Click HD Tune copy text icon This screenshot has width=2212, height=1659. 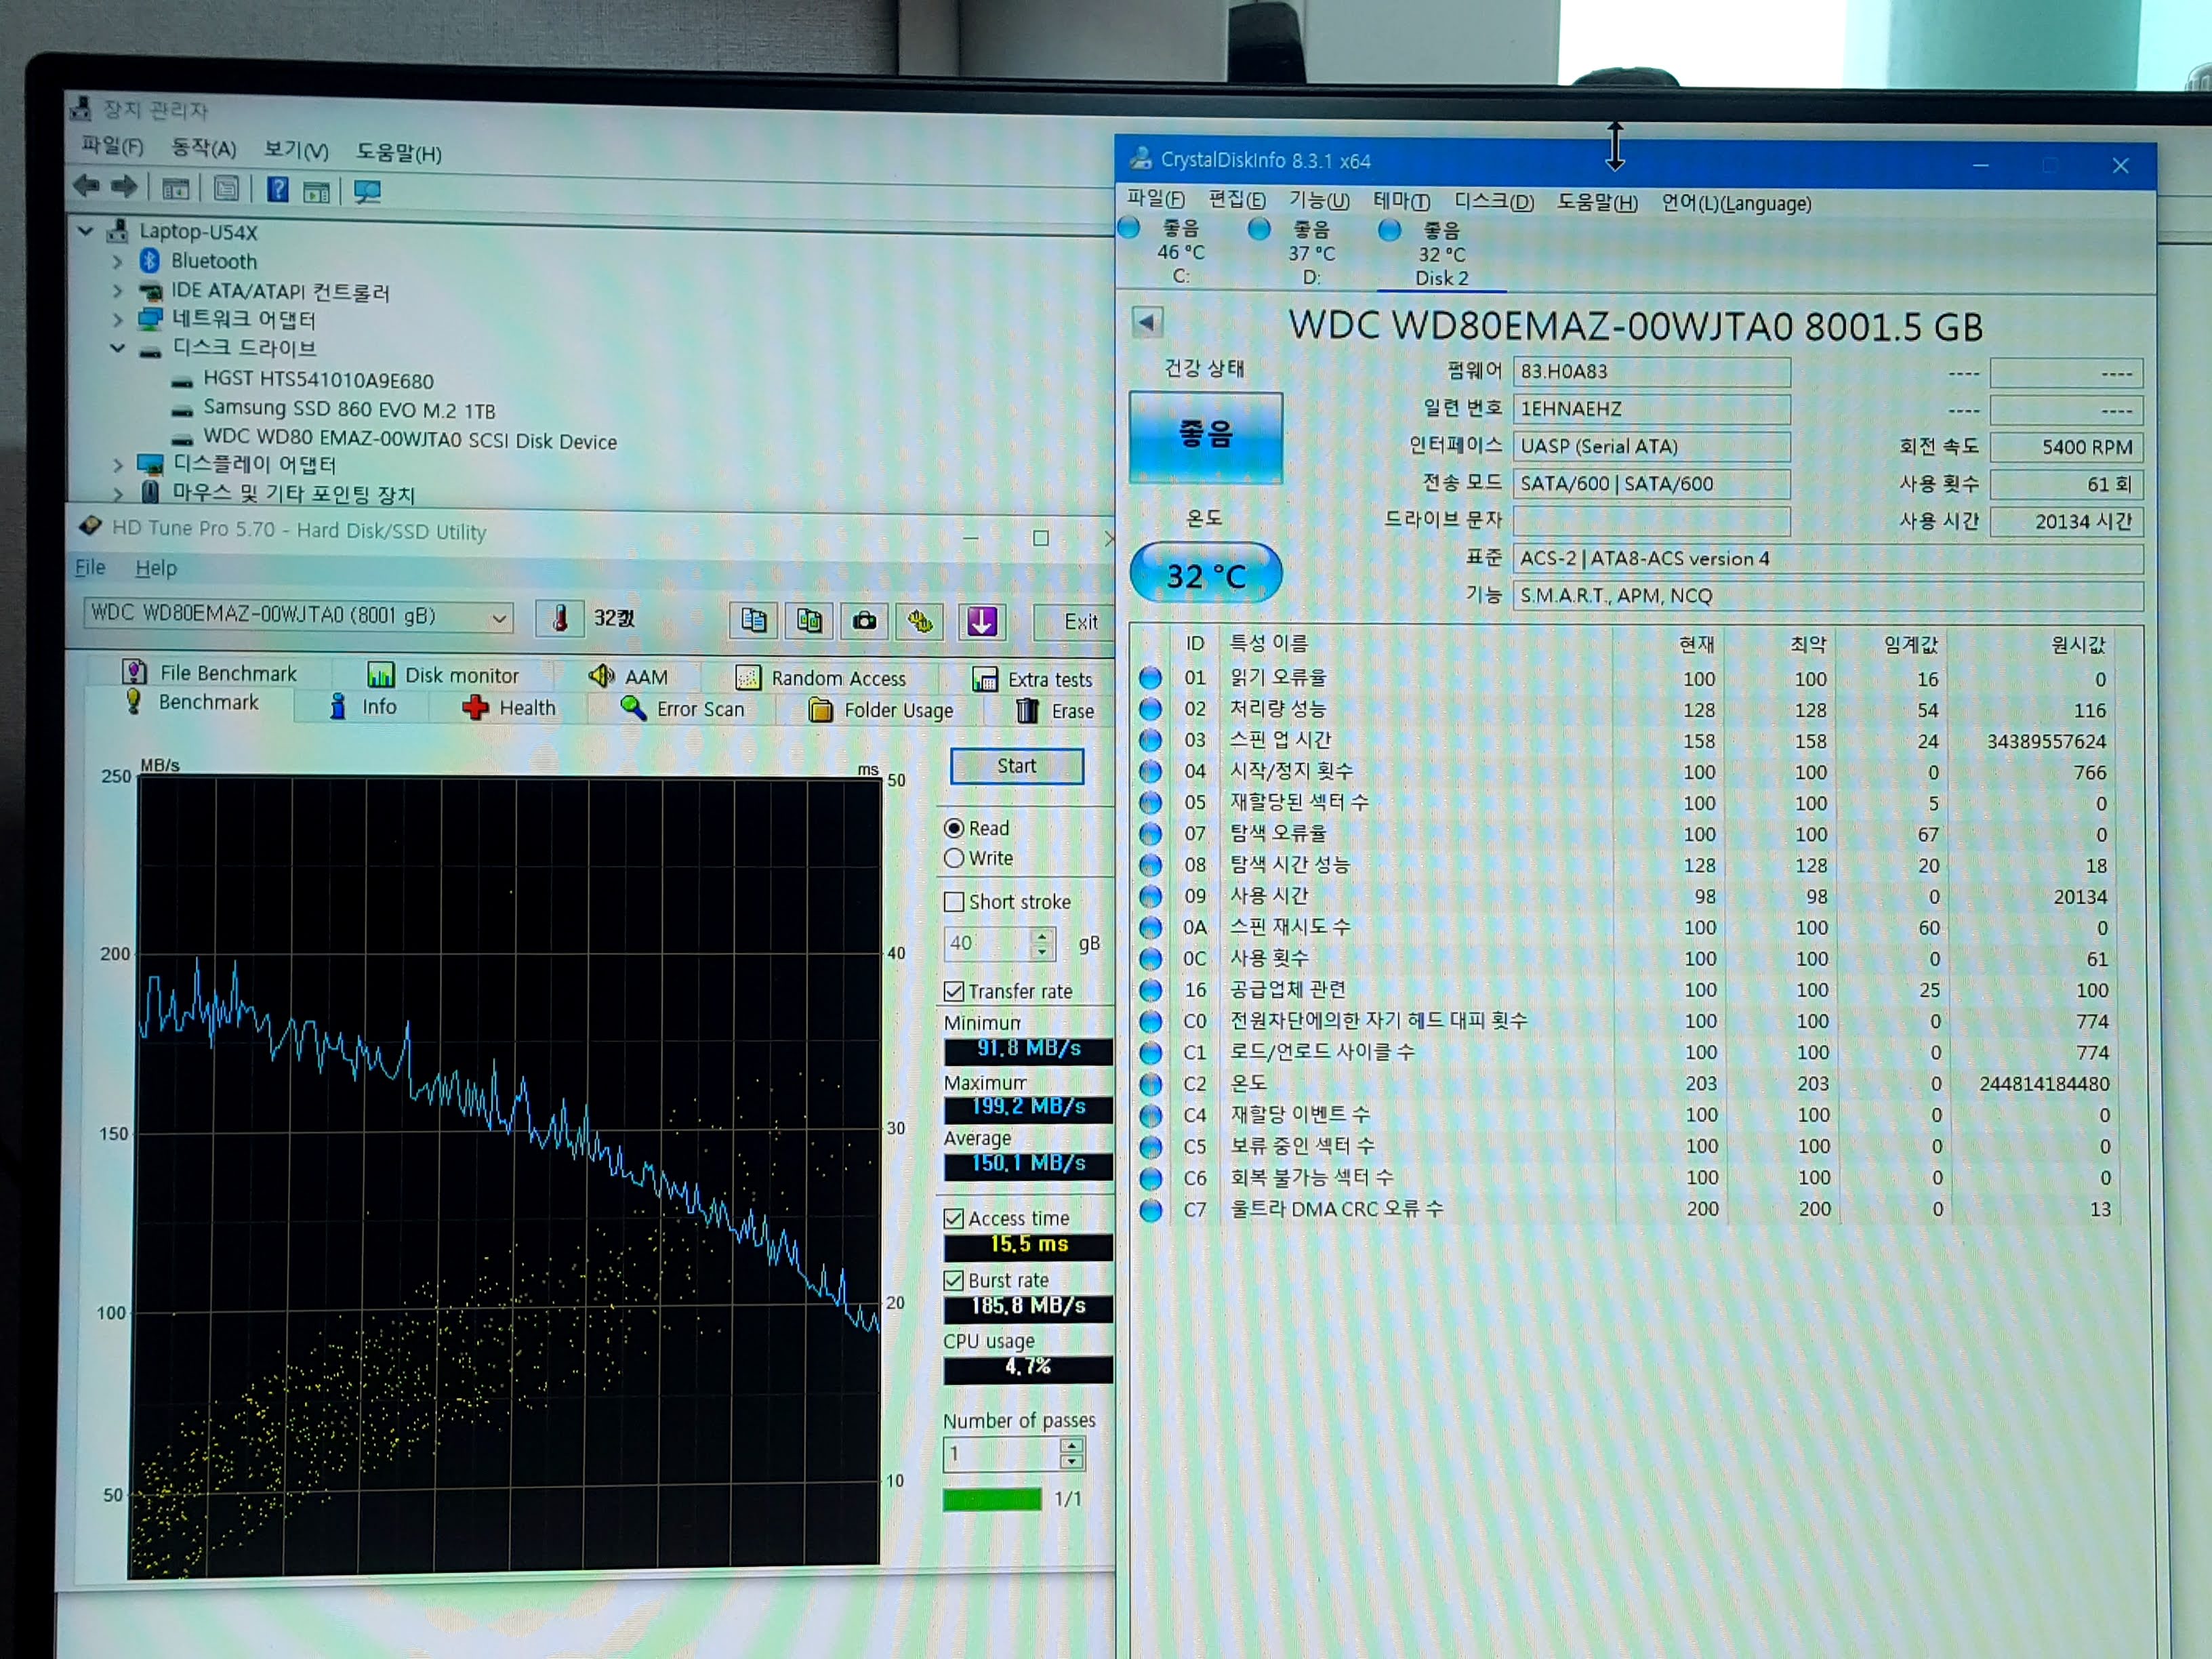coord(754,621)
